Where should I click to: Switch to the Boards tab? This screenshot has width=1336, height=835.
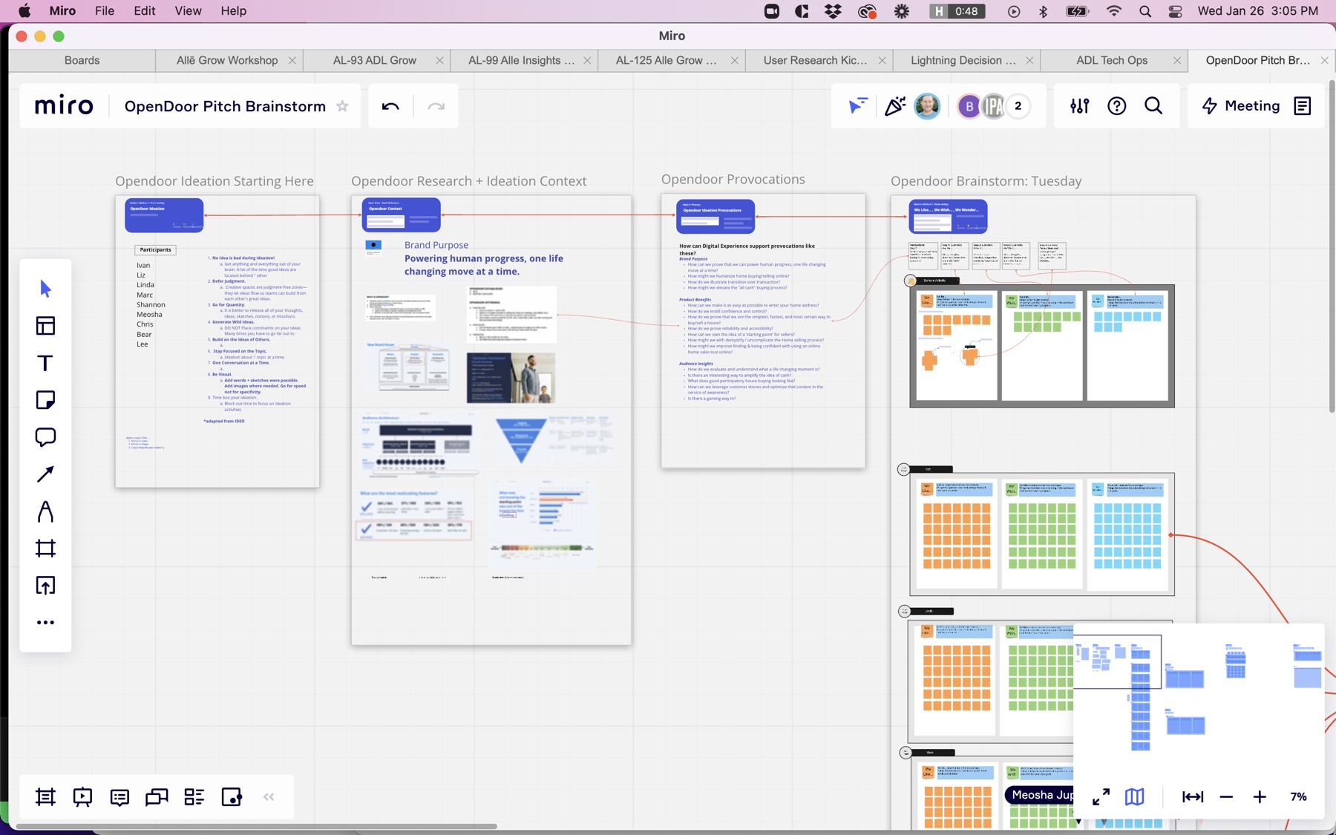coord(82,60)
